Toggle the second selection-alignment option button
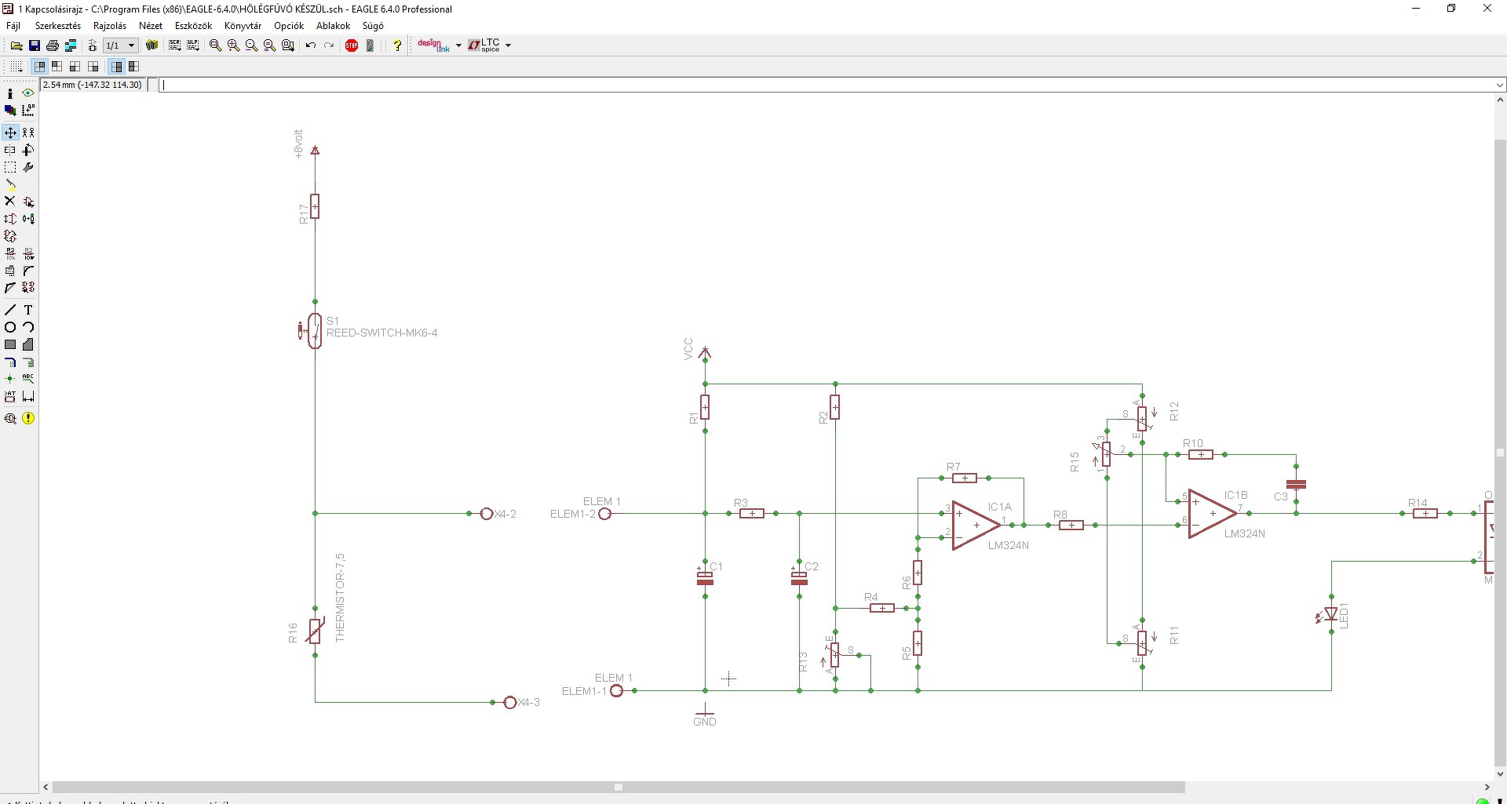This screenshot has height=804, width=1507. 57,67
